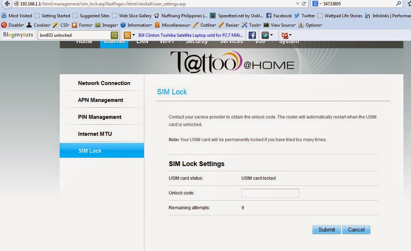Open Speedtest.net bookmark
This screenshot has width=411, height=251.
coord(237,16)
